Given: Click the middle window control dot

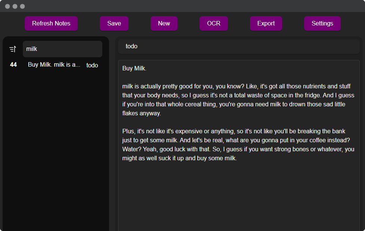Looking at the screenshot, I should point(16,6).
